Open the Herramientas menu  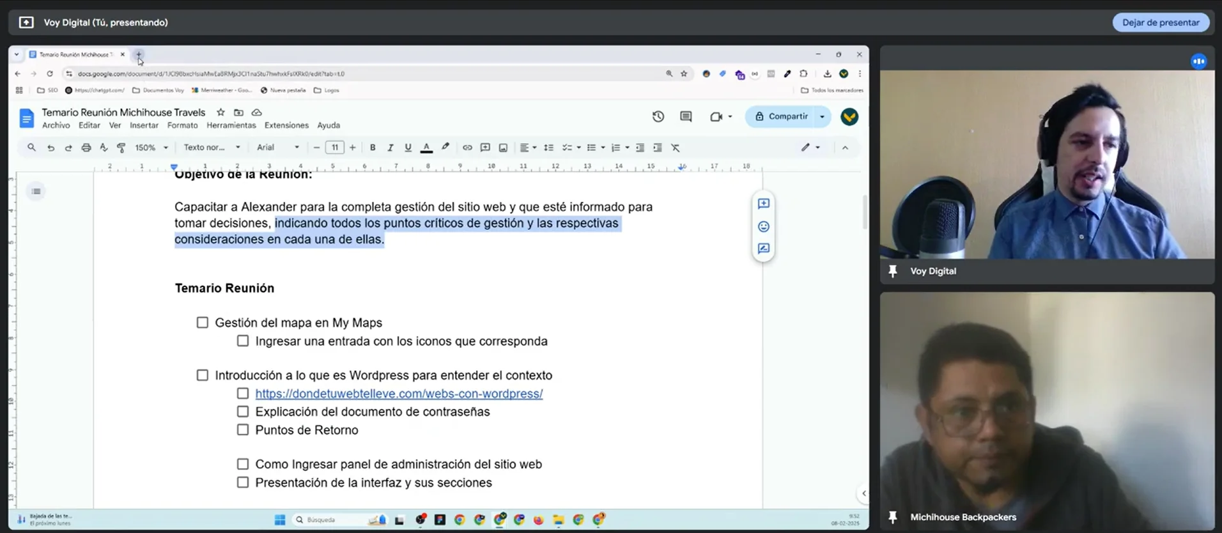click(x=231, y=125)
